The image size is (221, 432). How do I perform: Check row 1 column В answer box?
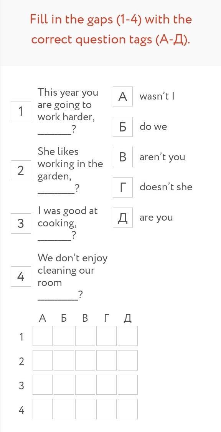[x=85, y=336]
